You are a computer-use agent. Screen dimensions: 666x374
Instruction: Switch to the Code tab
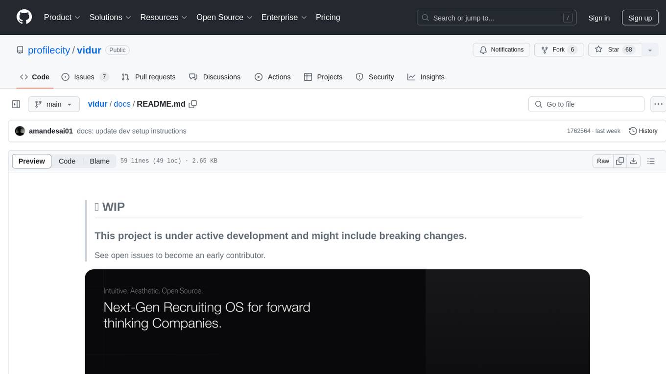pos(35,77)
